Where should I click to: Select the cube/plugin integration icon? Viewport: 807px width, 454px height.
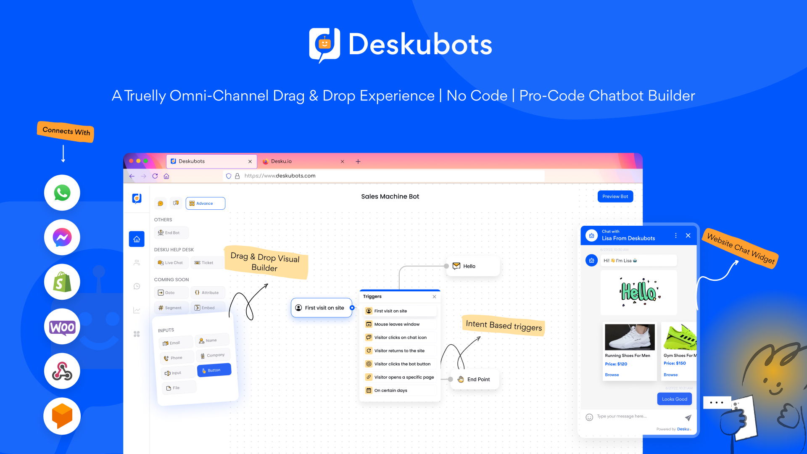pos(61,415)
